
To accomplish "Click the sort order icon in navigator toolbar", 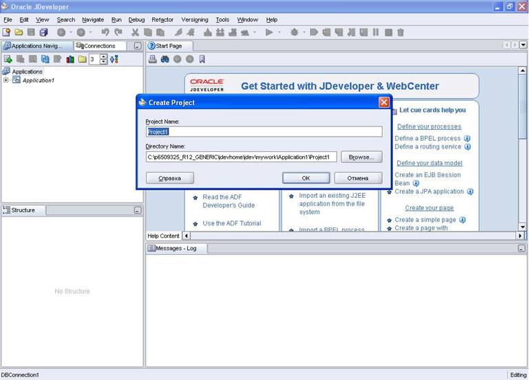I will [x=114, y=59].
